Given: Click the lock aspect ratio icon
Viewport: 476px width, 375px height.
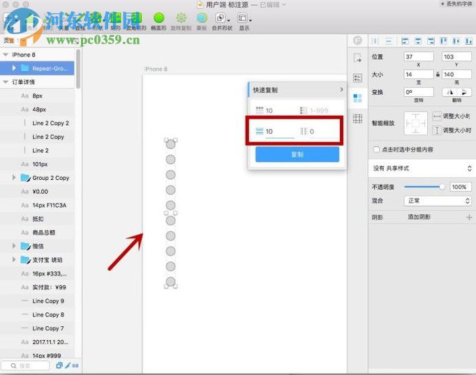Looking at the screenshot, I should [x=438, y=75].
